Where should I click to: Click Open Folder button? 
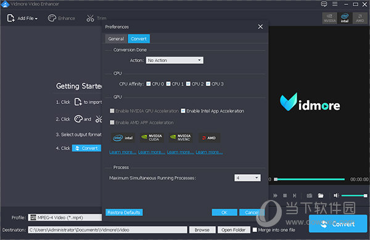(234, 230)
